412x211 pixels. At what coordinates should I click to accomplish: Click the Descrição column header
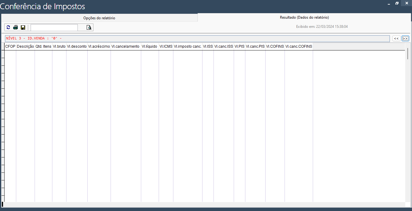point(25,46)
